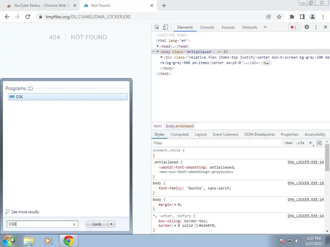330x247 pixels.
Task: Expand the div class relative flex node
Action: (x=161, y=57)
